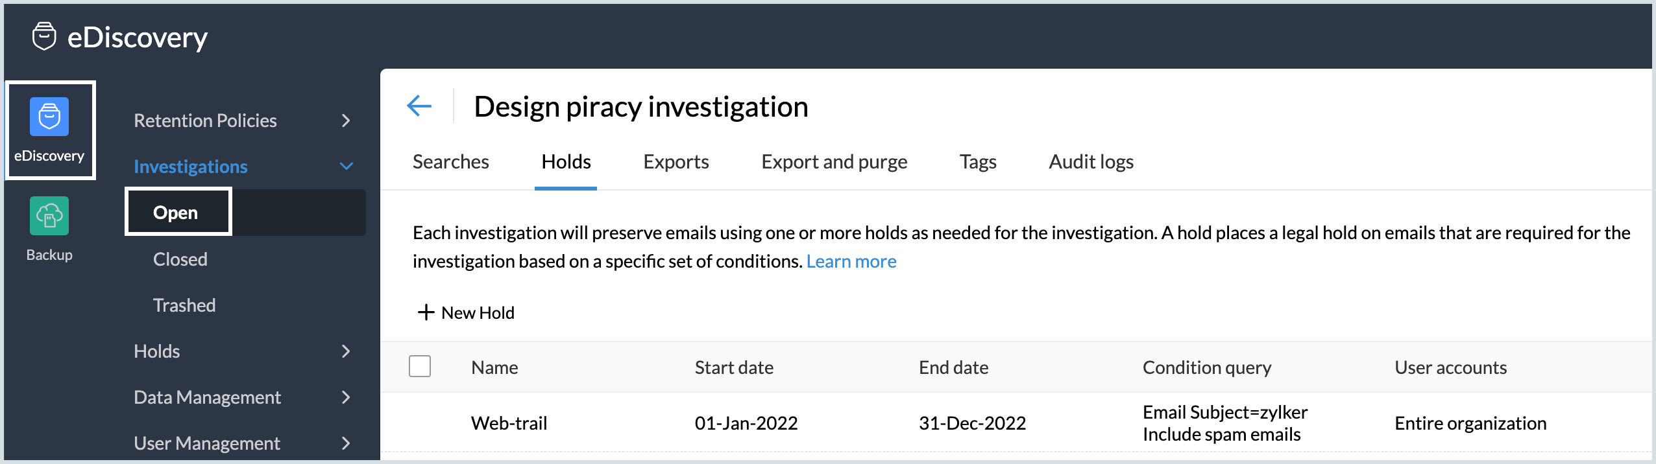Follow the Learn more link
The image size is (1656, 464).
click(x=851, y=261)
